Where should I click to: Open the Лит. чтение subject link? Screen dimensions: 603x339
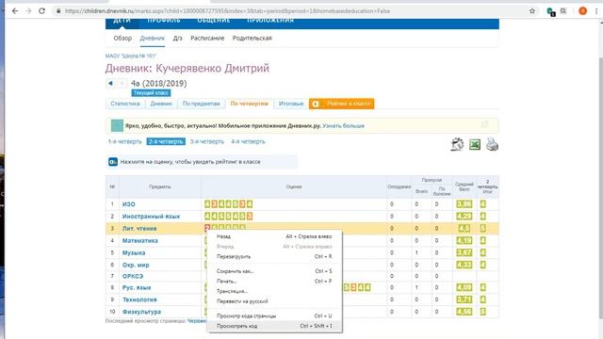pyautogui.click(x=139, y=228)
